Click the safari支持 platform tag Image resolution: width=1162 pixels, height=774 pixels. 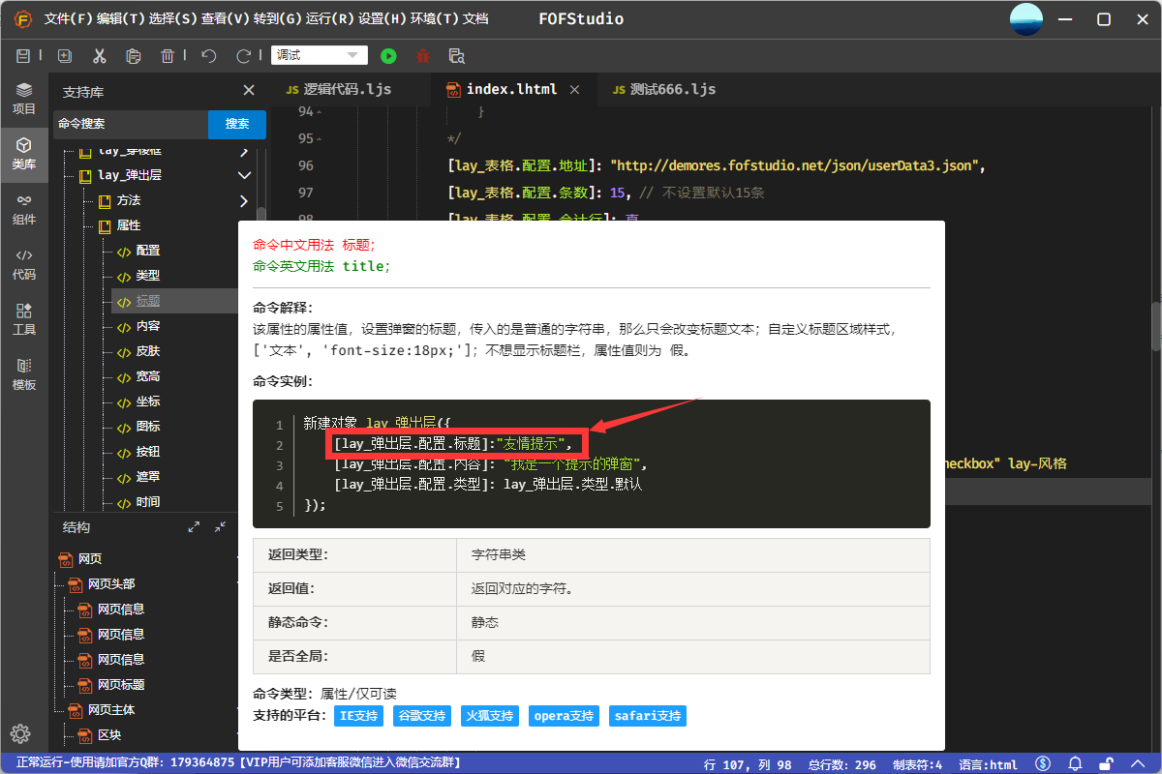tap(648, 716)
